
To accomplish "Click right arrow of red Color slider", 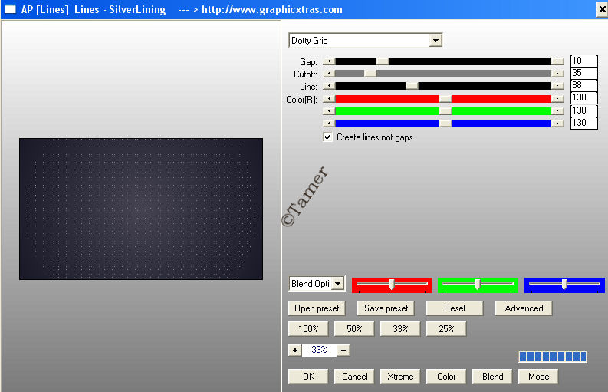I will click(557, 98).
